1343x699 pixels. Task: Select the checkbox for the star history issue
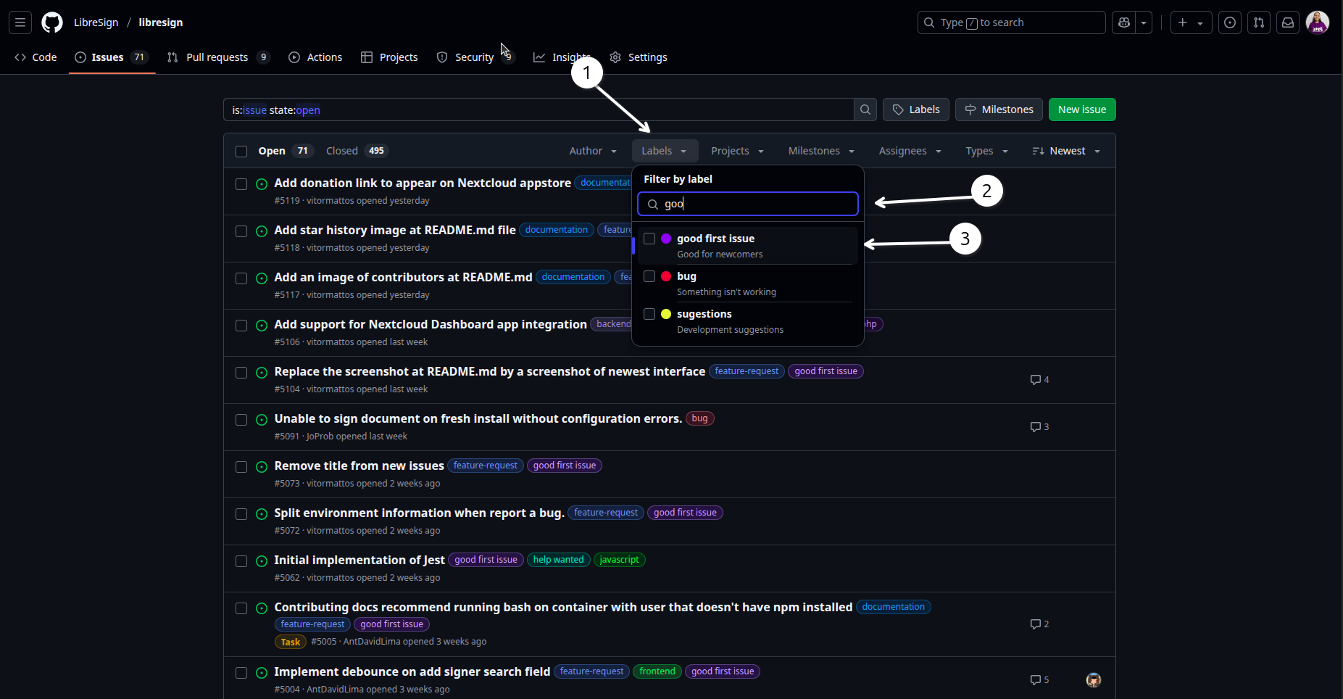click(x=241, y=231)
